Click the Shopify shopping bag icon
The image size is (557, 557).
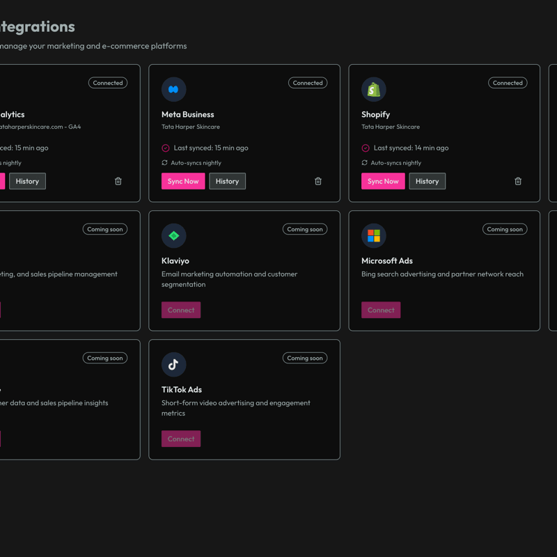tap(374, 90)
